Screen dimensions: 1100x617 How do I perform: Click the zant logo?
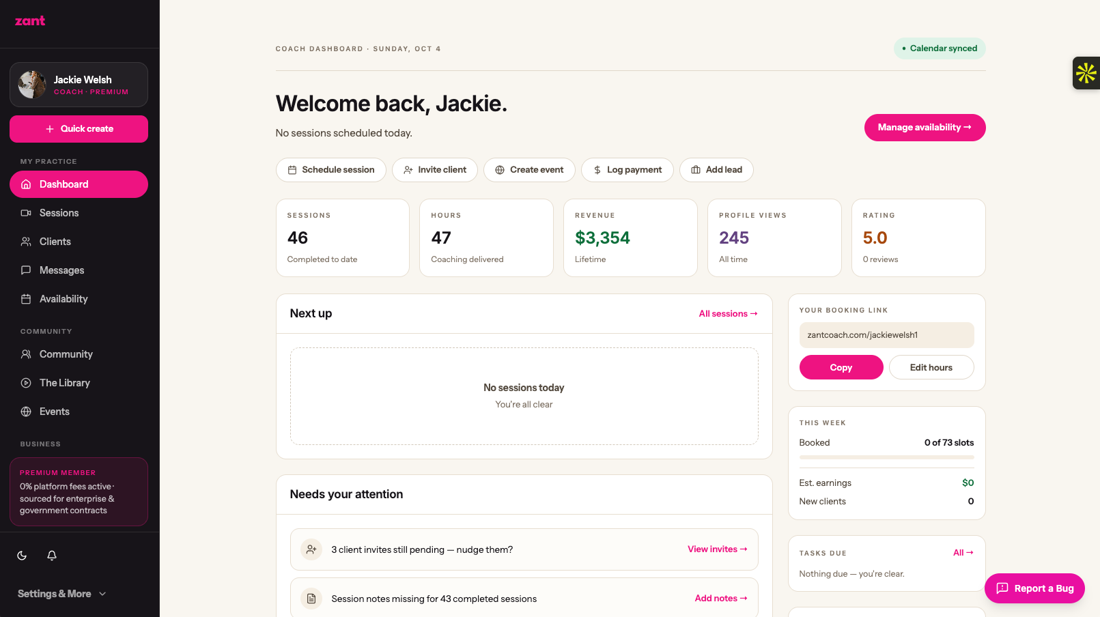pyautogui.click(x=30, y=21)
